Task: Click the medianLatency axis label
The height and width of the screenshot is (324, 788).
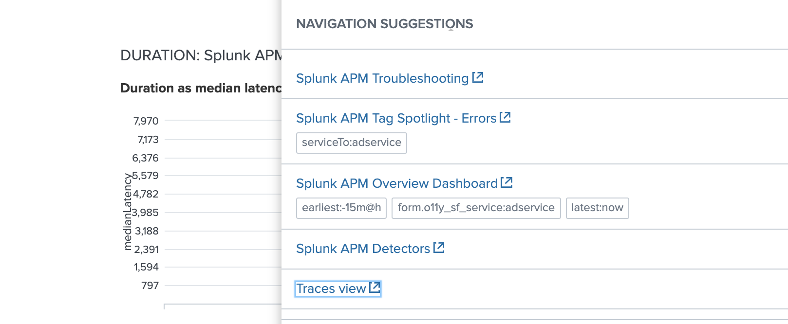Action: [x=128, y=212]
